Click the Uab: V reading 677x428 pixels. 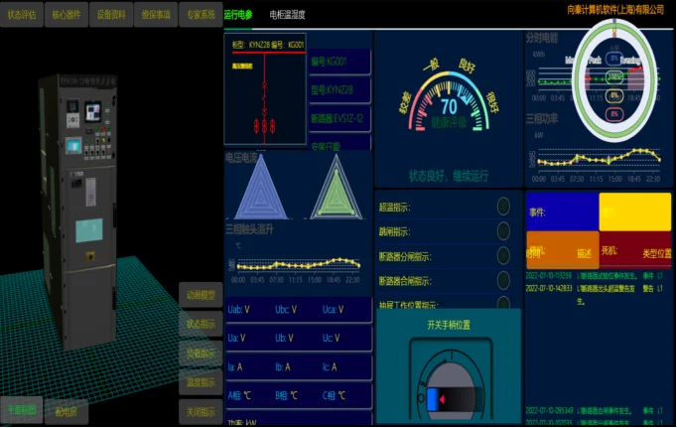point(239,309)
